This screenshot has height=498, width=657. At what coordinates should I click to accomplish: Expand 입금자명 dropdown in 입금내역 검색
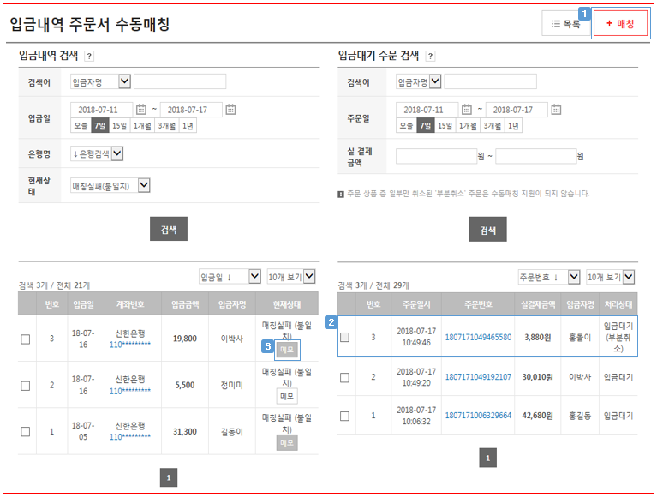(x=100, y=81)
